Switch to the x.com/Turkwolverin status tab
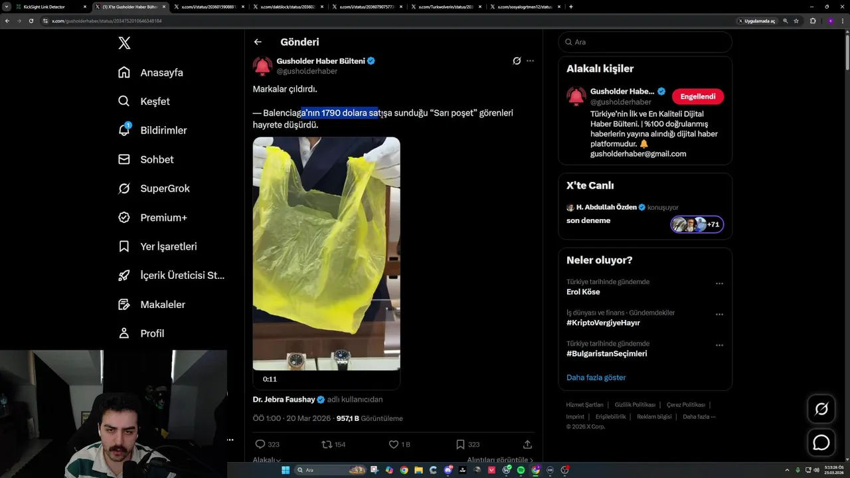The height and width of the screenshot is (478, 850). pos(446,7)
